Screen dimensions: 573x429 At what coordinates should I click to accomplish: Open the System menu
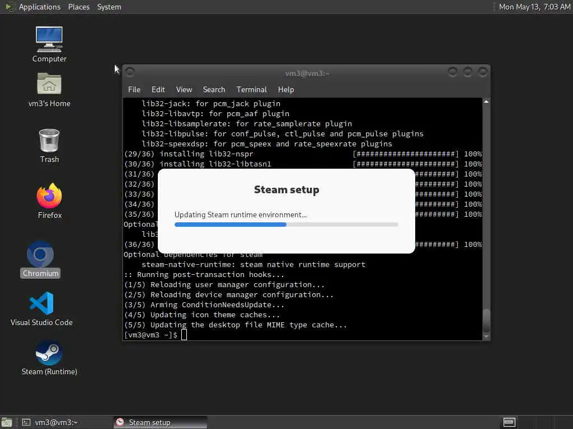109,7
